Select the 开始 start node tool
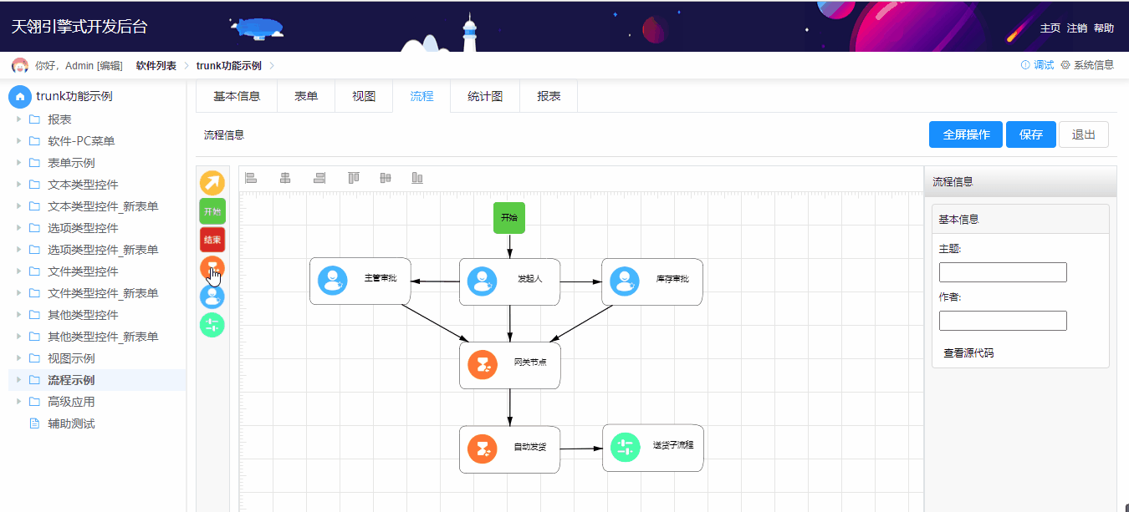This screenshot has height=512, width=1129. click(212, 211)
